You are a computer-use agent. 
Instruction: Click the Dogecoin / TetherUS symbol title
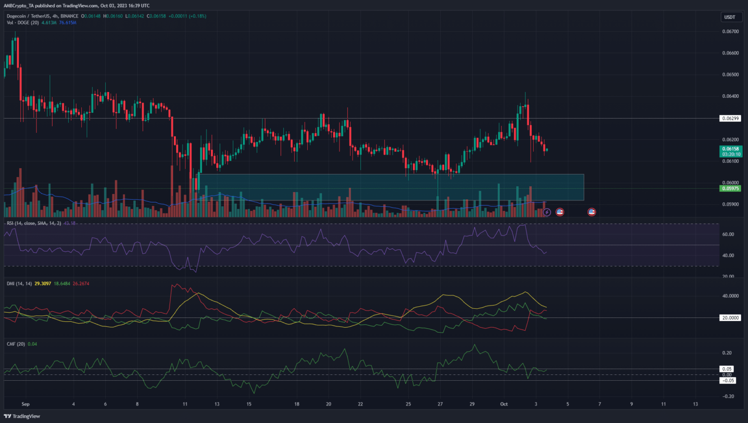[42, 16]
